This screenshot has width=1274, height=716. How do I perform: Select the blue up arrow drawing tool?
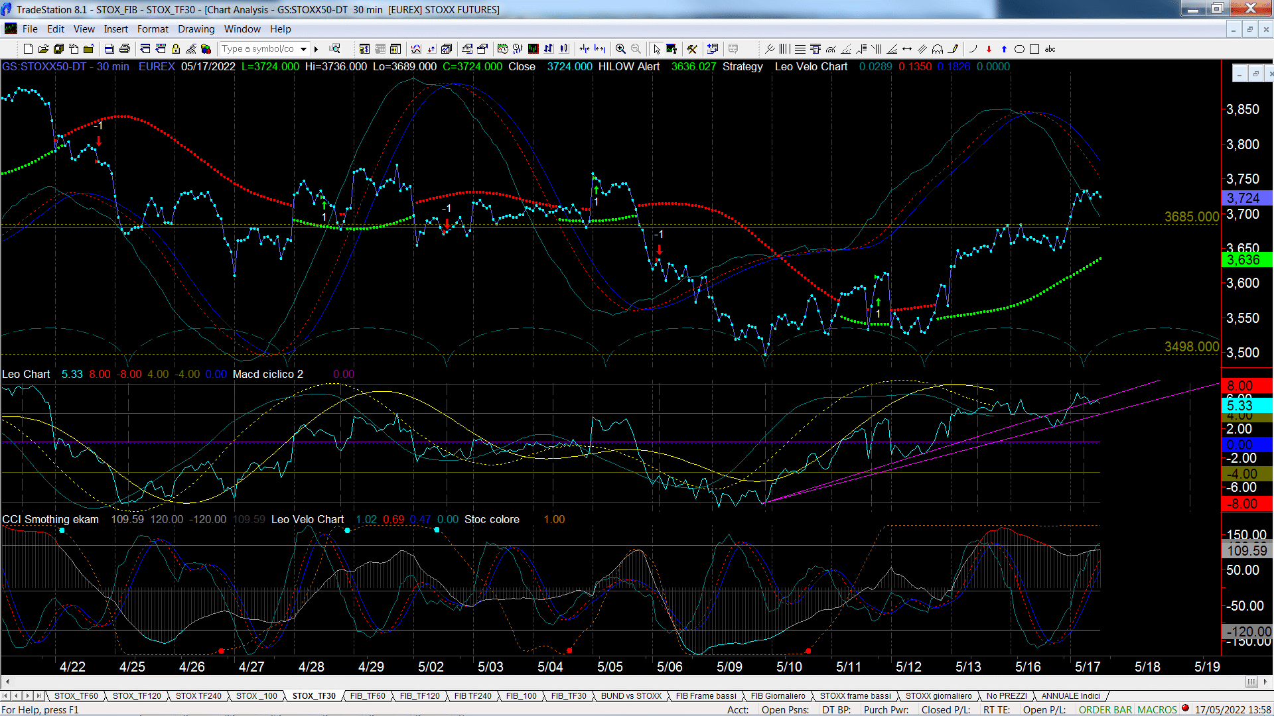(1004, 49)
